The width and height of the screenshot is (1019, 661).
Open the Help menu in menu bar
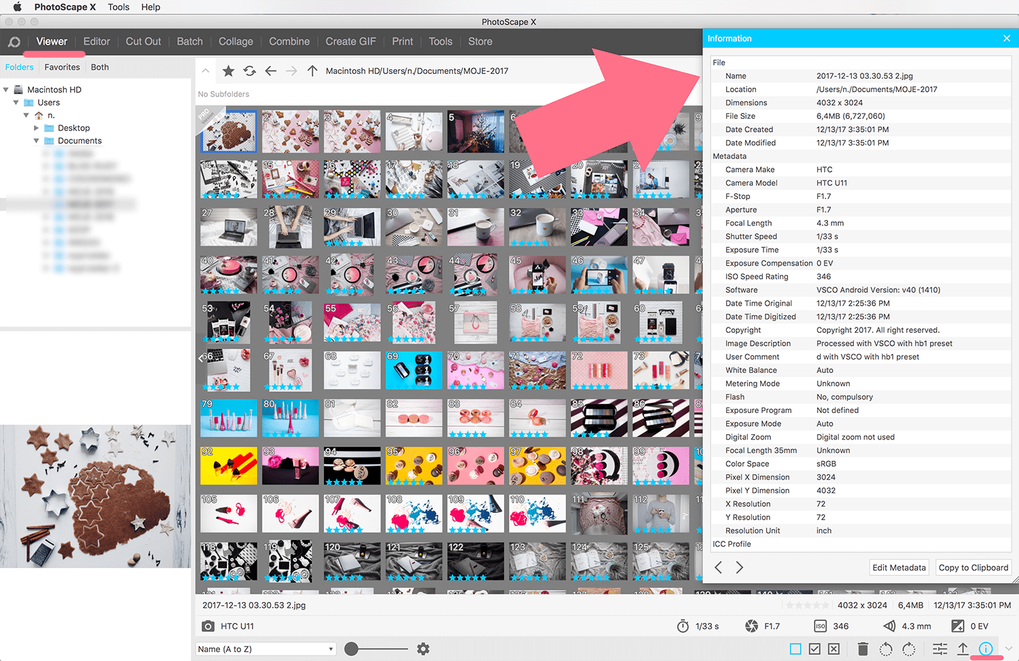151,7
